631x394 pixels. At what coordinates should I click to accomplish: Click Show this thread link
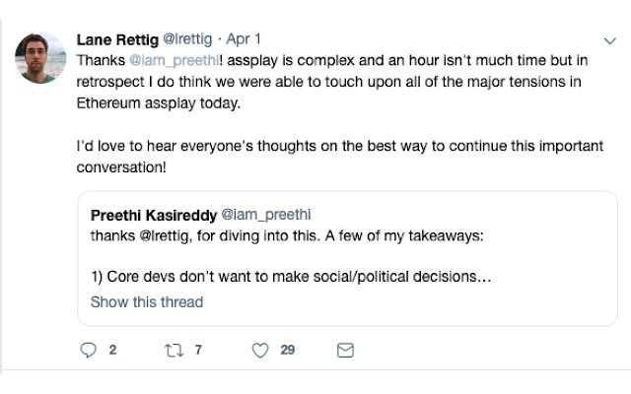147,302
